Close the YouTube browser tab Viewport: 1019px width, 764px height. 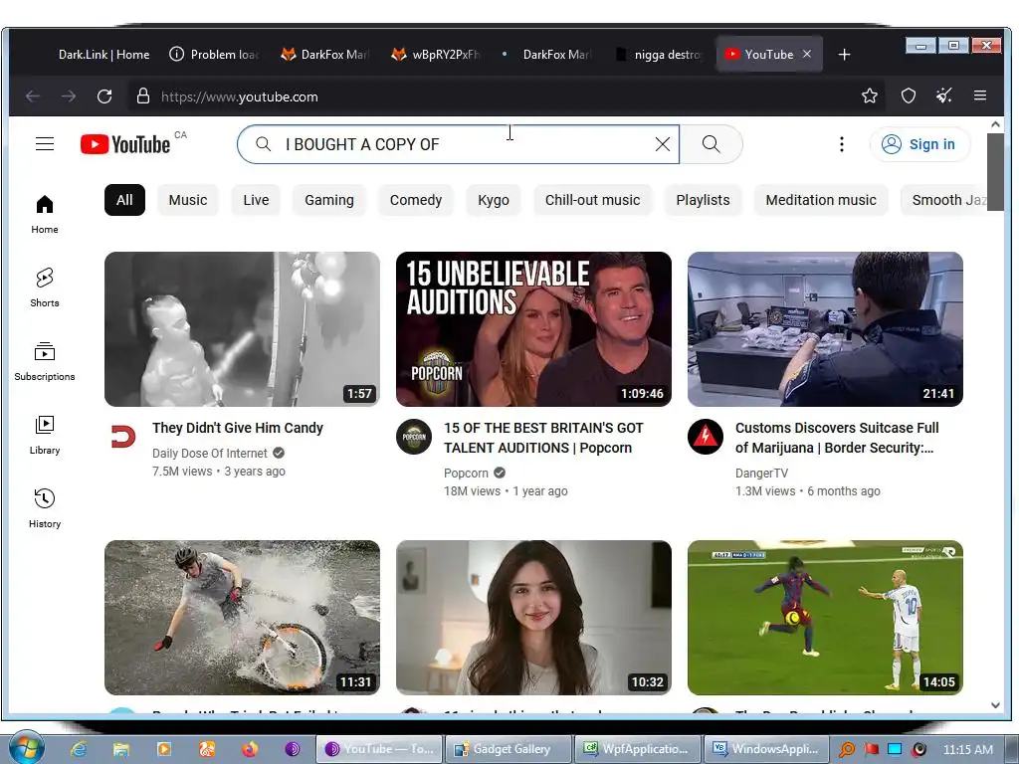click(806, 54)
